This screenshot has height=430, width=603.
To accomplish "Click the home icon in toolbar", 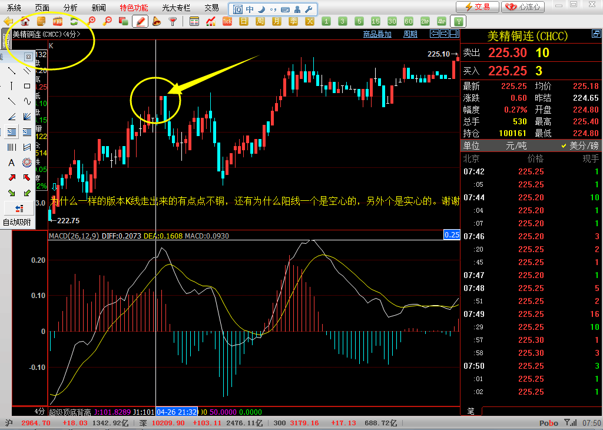I will [x=25, y=21].
